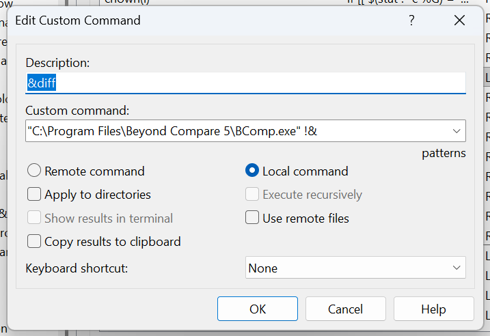
Task: Click the "Description:" label text
Action: tap(58, 63)
